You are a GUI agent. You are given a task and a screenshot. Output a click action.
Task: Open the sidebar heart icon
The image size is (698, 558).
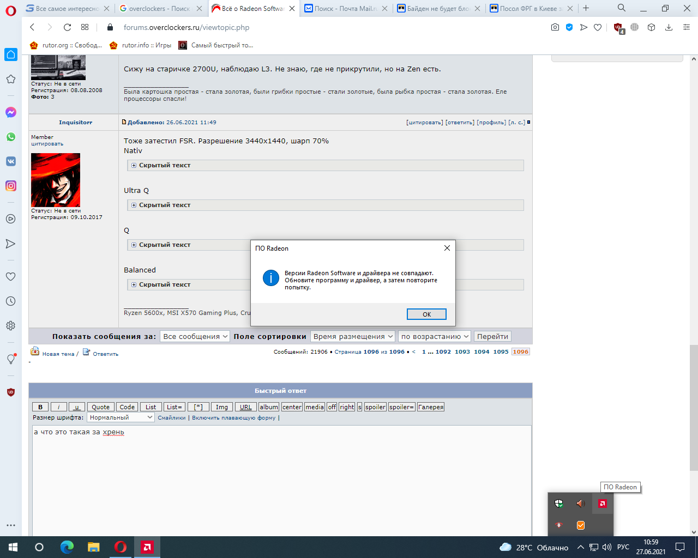[10, 276]
